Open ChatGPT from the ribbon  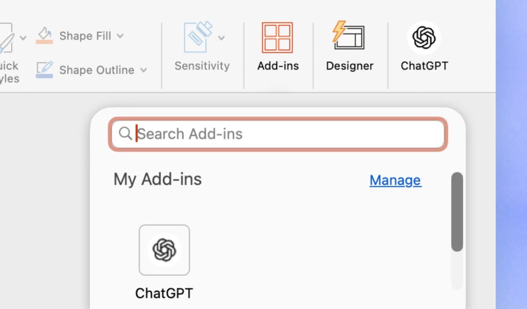click(x=424, y=47)
